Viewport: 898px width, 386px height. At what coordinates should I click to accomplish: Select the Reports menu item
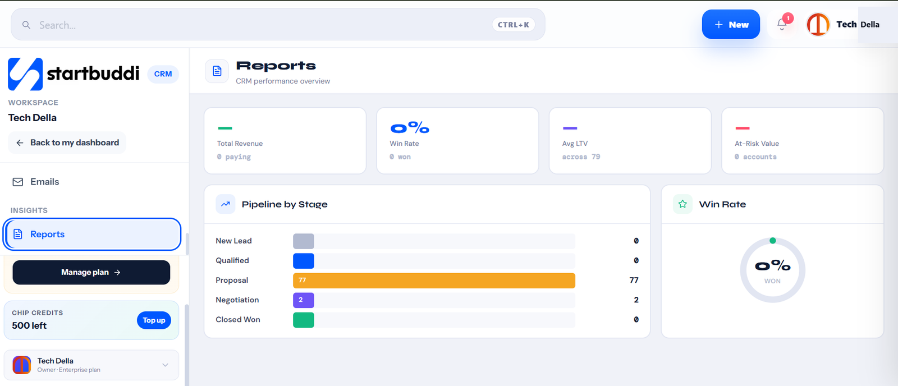92,234
